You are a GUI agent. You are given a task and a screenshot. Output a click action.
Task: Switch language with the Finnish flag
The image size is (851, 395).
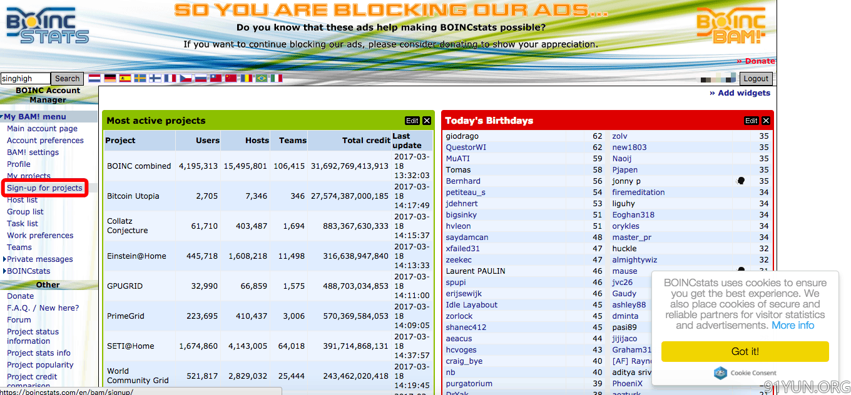point(155,78)
